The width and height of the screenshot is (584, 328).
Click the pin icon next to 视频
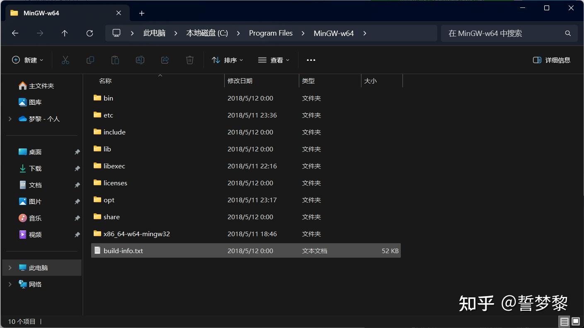pyautogui.click(x=77, y=235)
